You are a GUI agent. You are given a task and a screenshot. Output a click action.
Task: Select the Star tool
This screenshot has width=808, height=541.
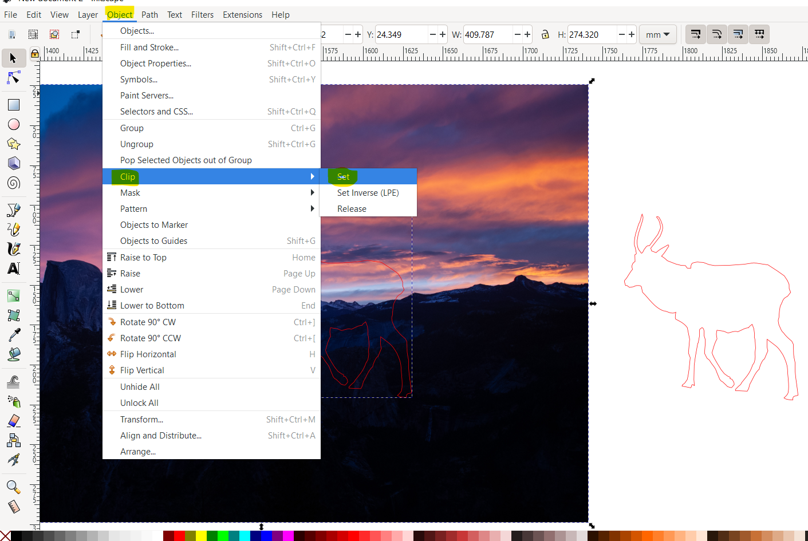tap(14, 144)
